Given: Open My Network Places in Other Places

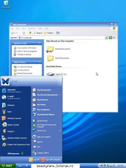Looking at the screenshot, I should point(23,67).
